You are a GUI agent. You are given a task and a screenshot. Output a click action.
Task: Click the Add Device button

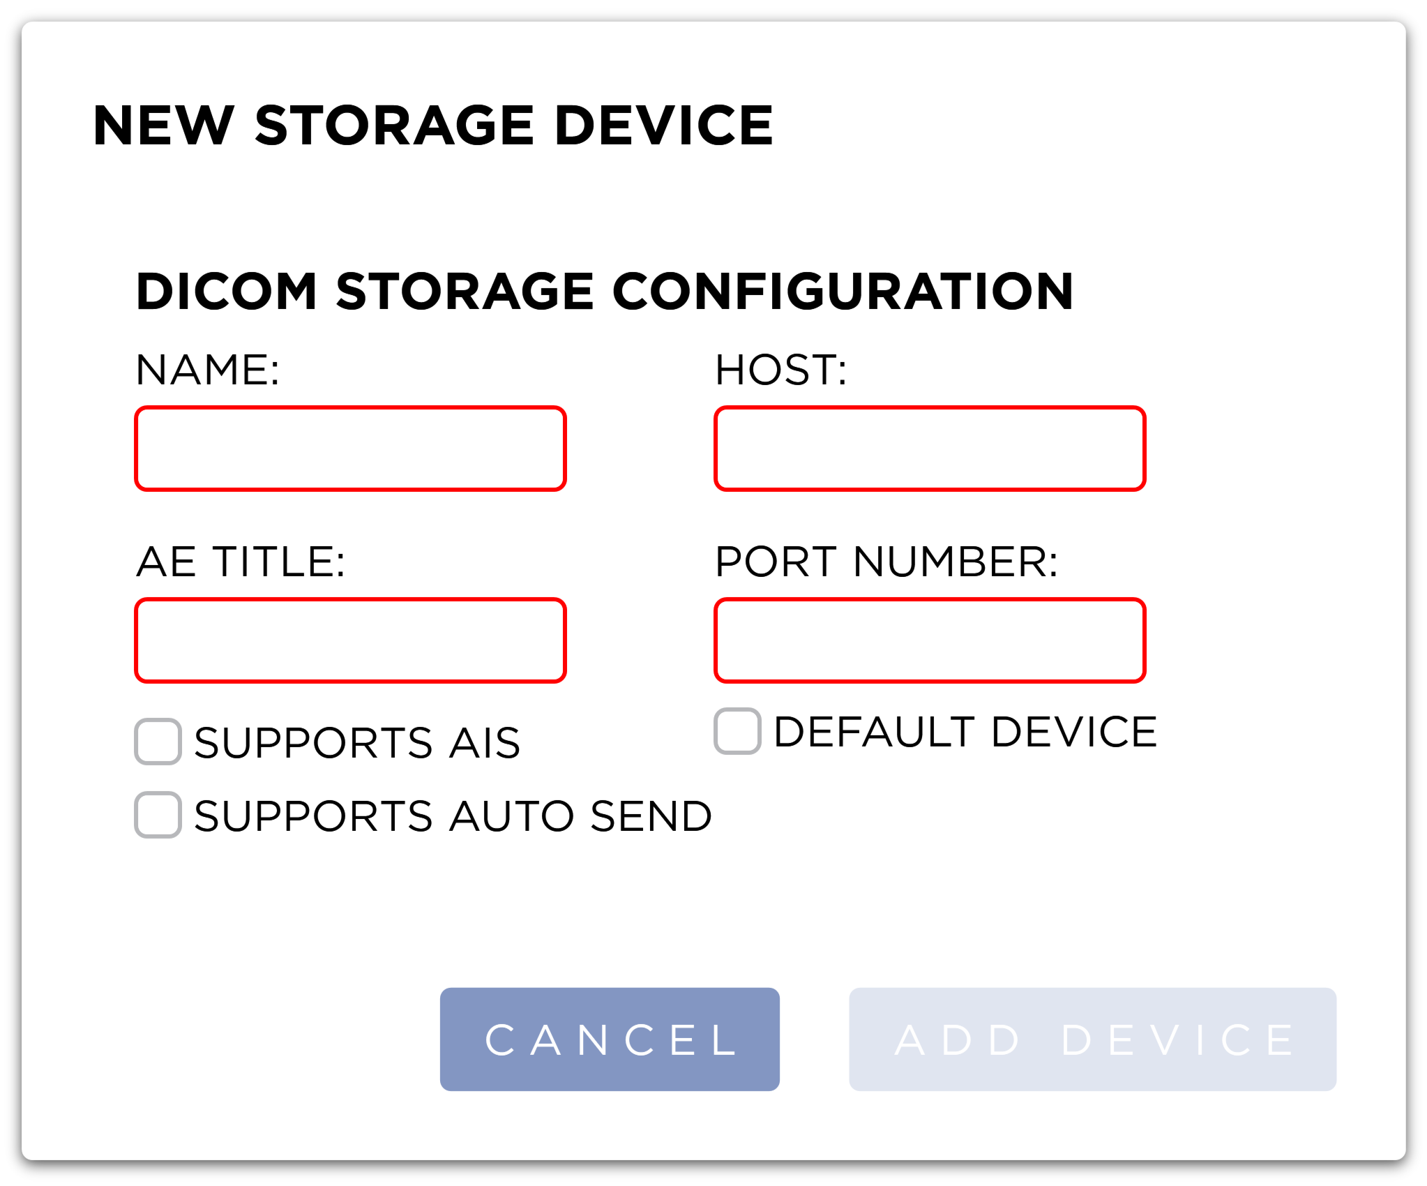[1092, 1039]
